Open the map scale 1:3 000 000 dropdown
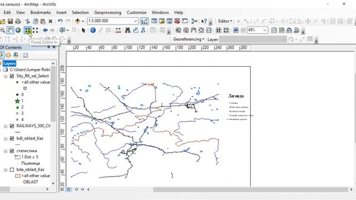This screenshot has width=356, height=200. 135,21
